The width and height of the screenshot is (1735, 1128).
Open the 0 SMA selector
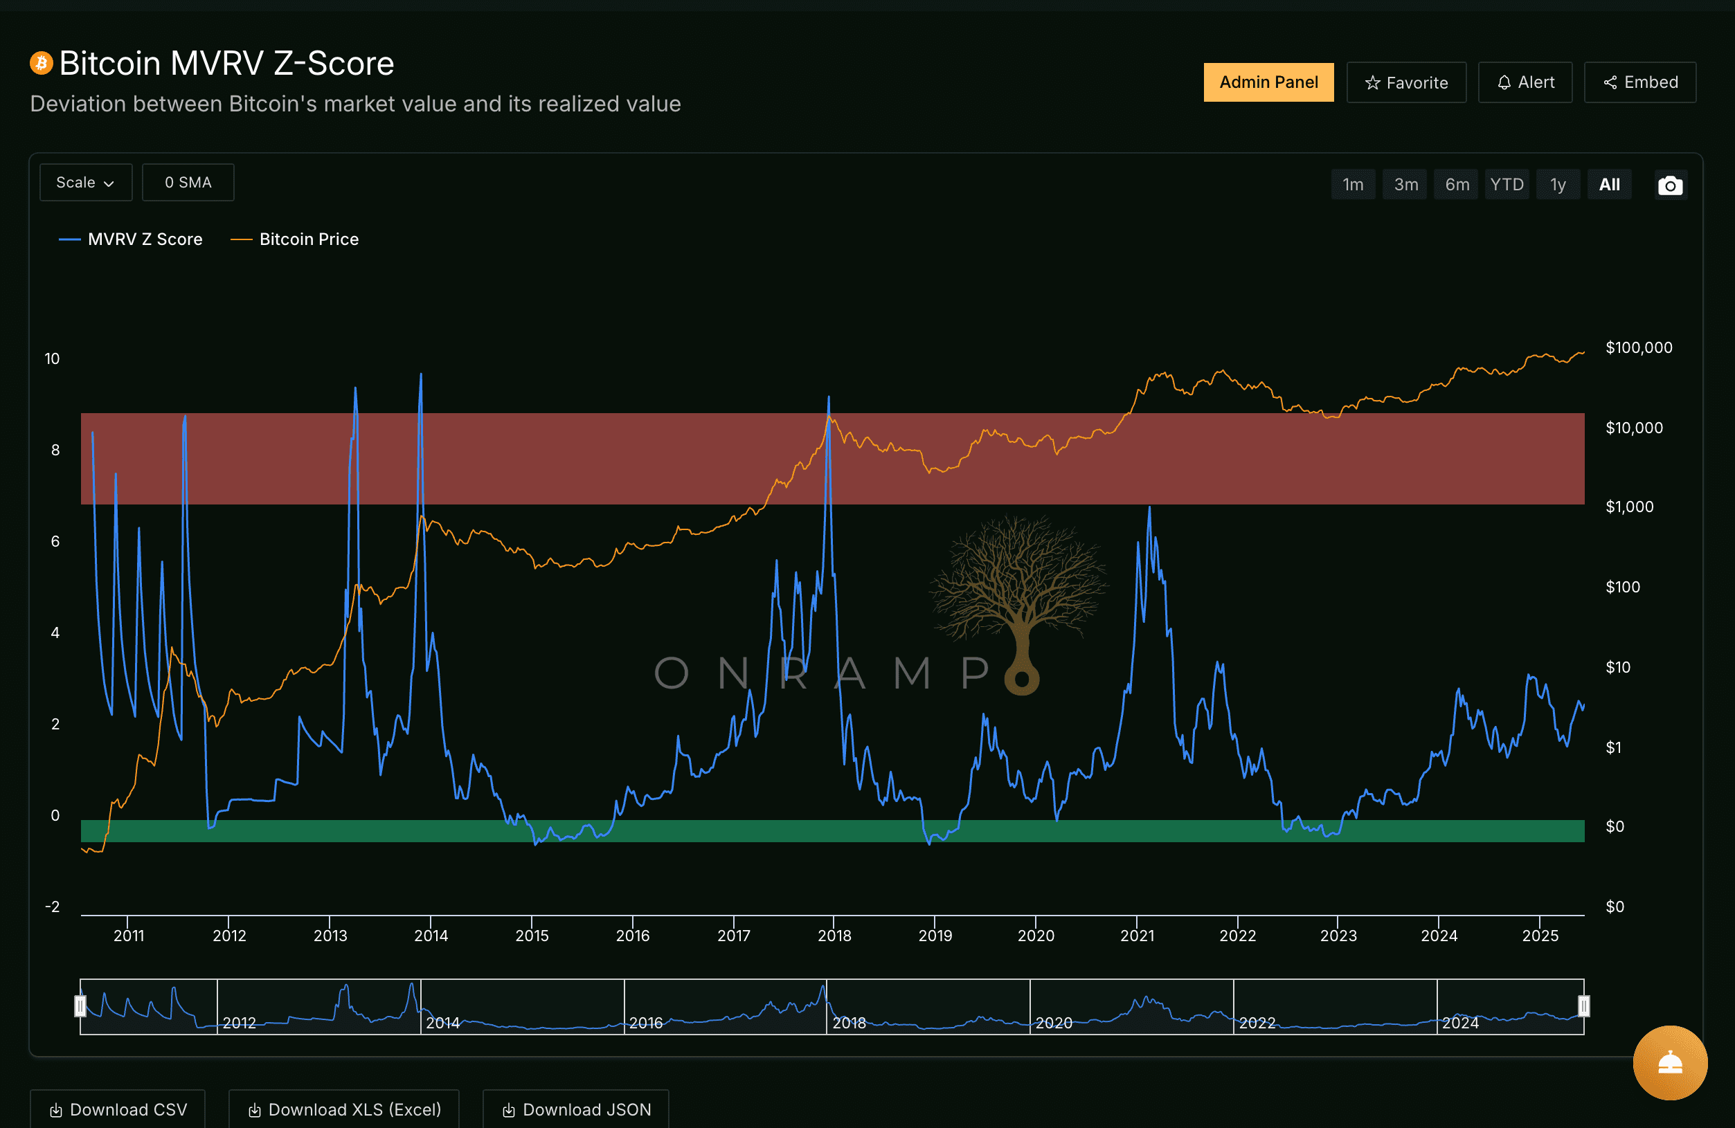tap(188, 182)
